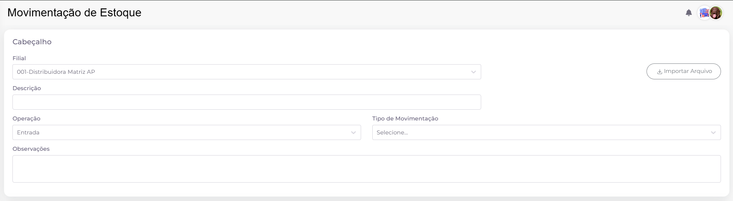Click the Observações field label

point(31,149)
